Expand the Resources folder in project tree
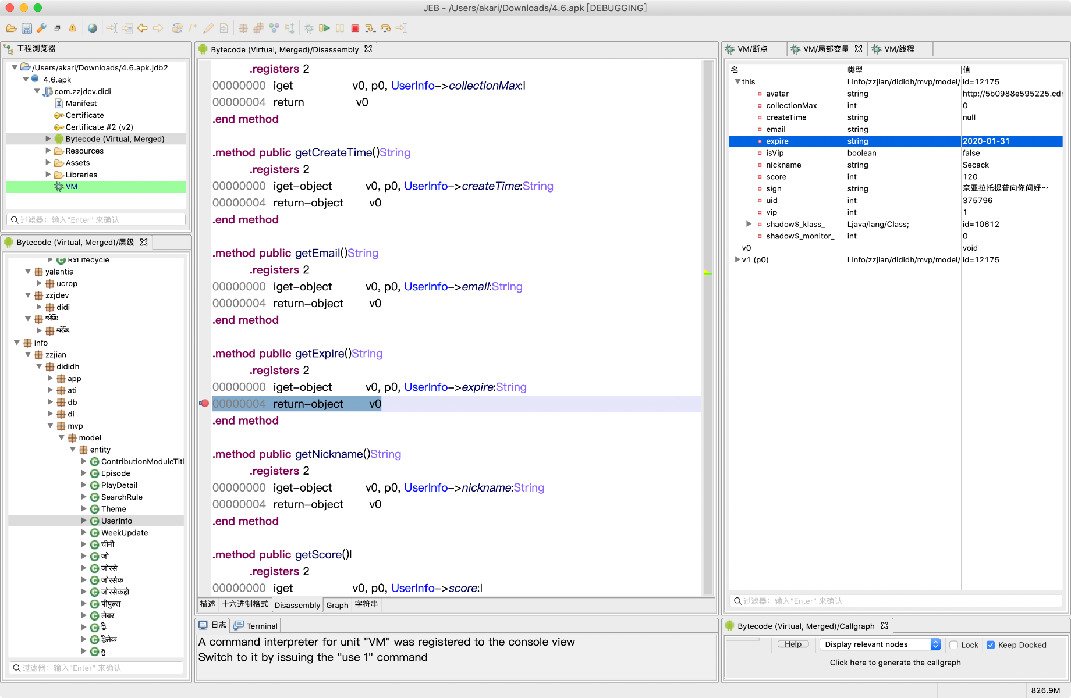The width and height of the screenshot is (1071, 698). [x=48, y=151]
